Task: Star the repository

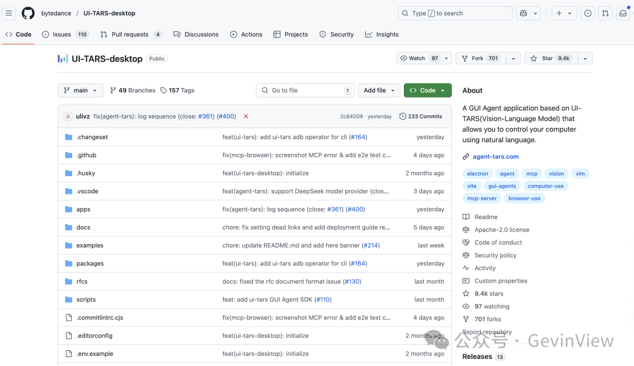Action: (551, 58)
